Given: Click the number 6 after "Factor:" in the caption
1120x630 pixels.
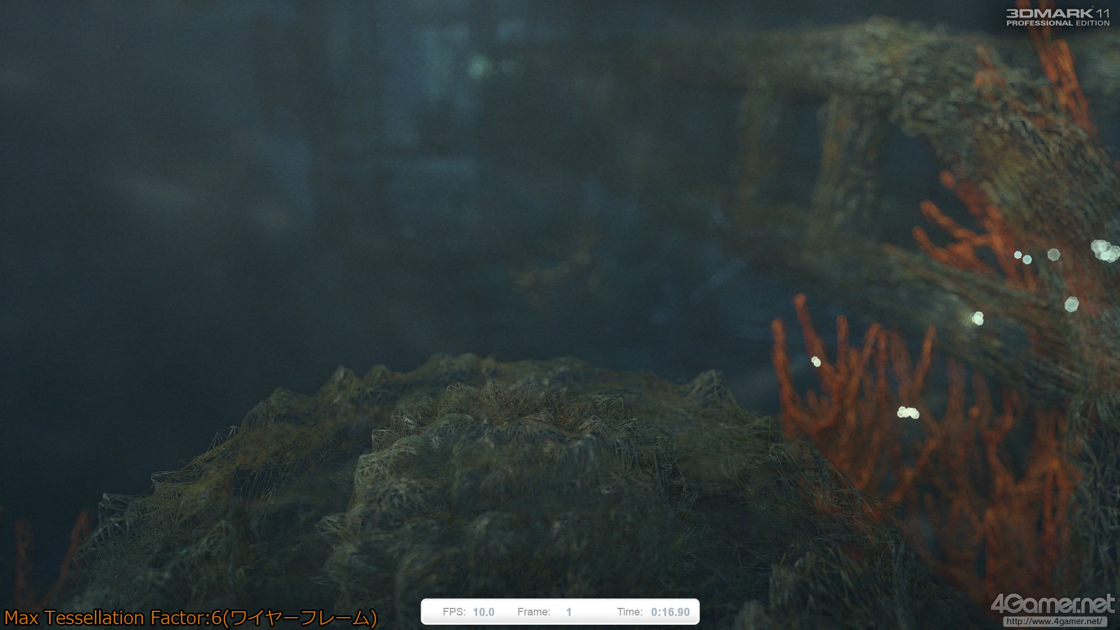Looking at the screenshot, I should click(216, 618).
